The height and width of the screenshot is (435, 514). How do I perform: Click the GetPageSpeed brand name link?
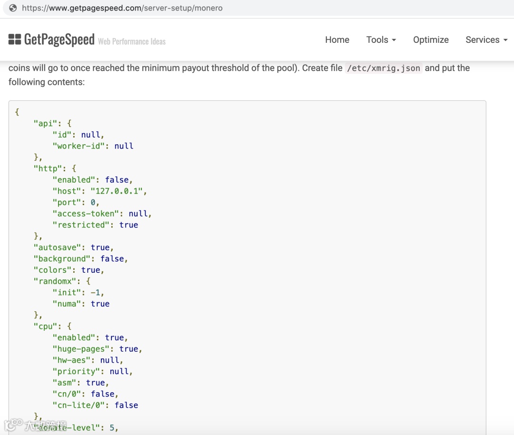[59, 40]
